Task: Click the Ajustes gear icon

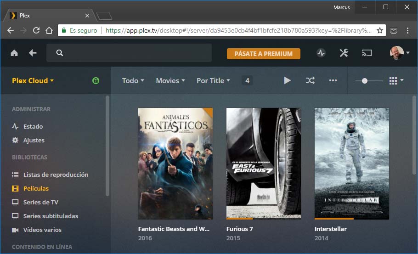Action: 15,140
